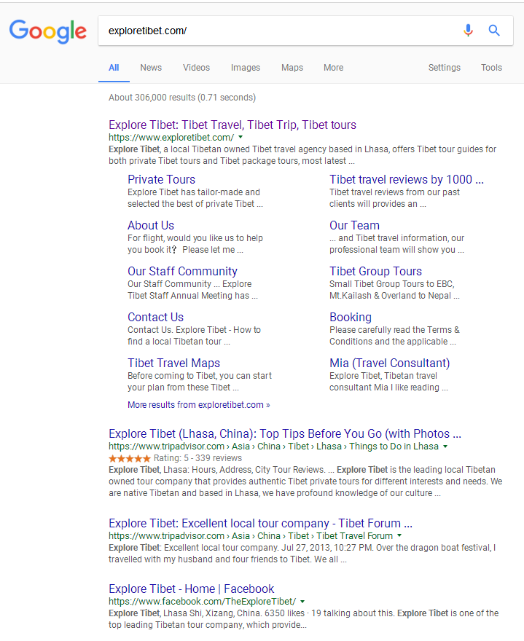Open the Tibet Travel Maps sitelink
Viewport: 524px width, 641px height.
pos(174,363)
